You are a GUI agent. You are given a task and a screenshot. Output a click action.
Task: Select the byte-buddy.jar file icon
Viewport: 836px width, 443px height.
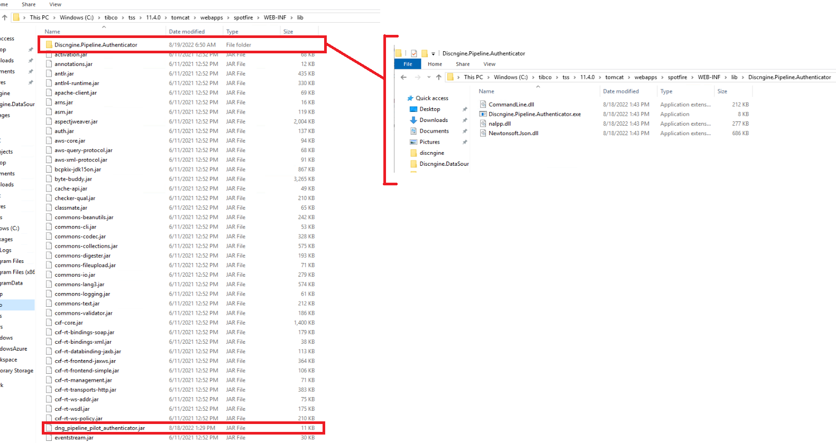point(49,179)
